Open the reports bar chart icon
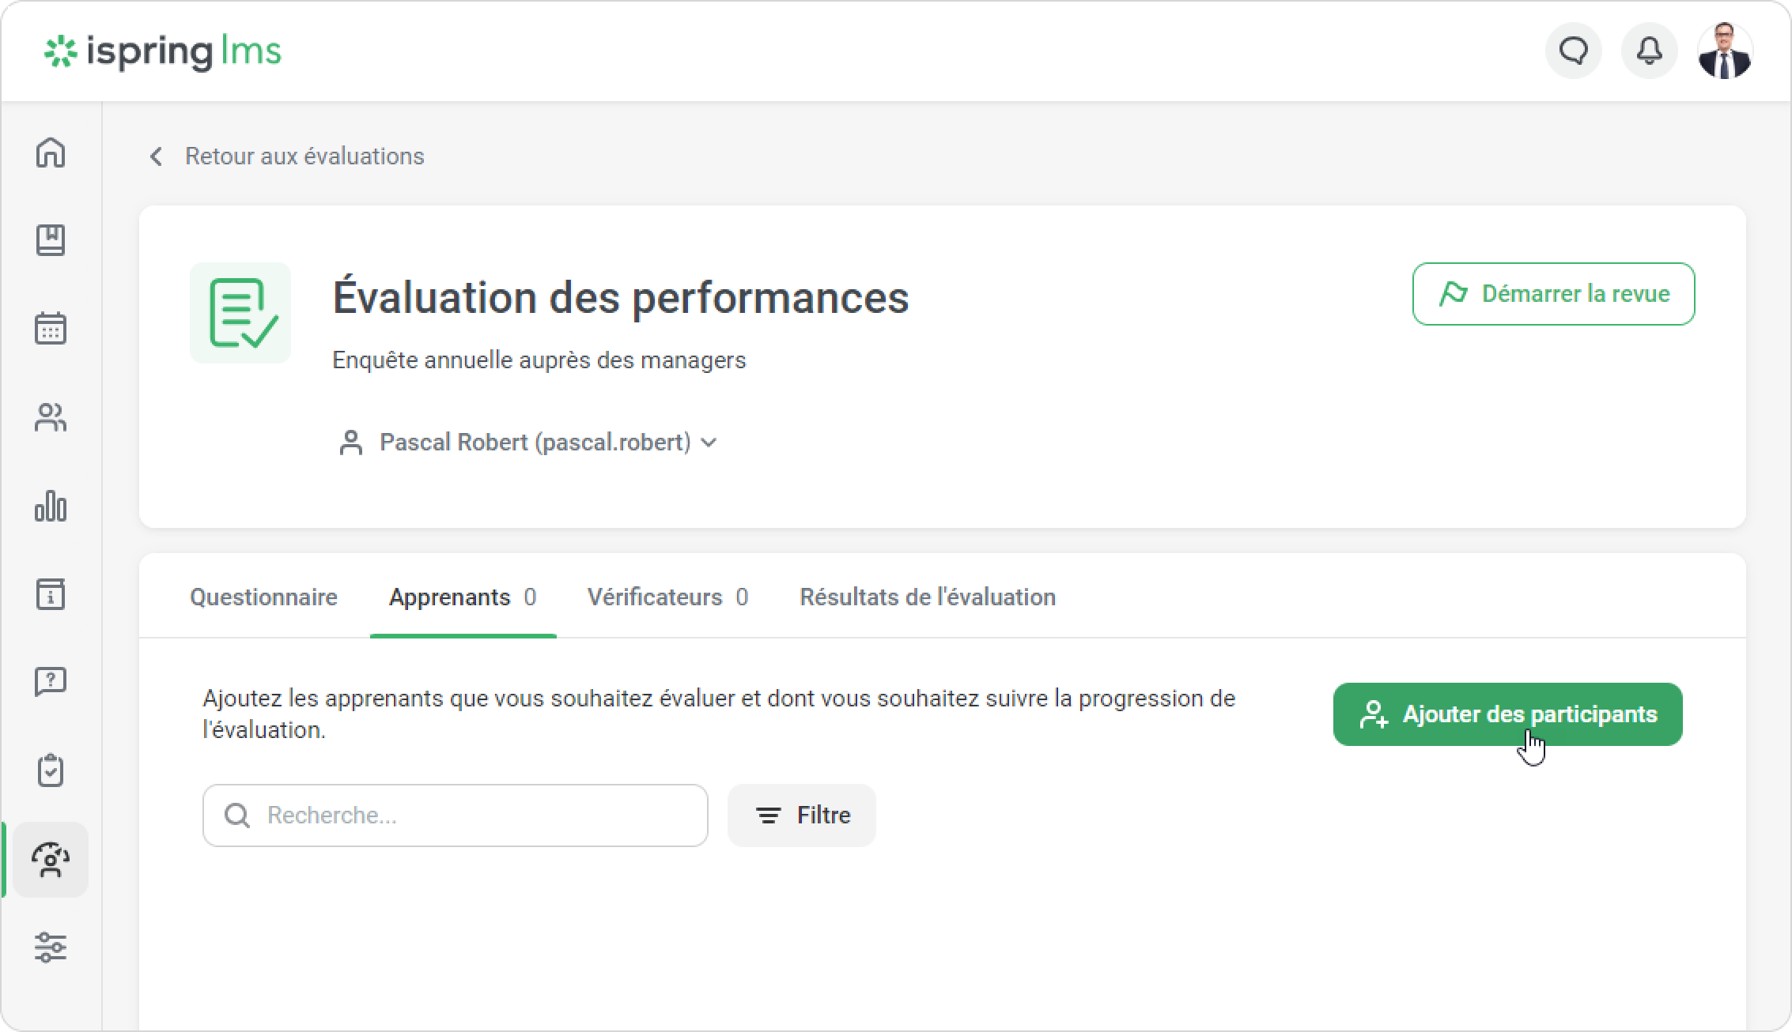Viewport: 1792px width, 1032px height. click(51, 506)
